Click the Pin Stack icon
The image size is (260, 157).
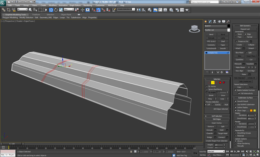(207, 72)
